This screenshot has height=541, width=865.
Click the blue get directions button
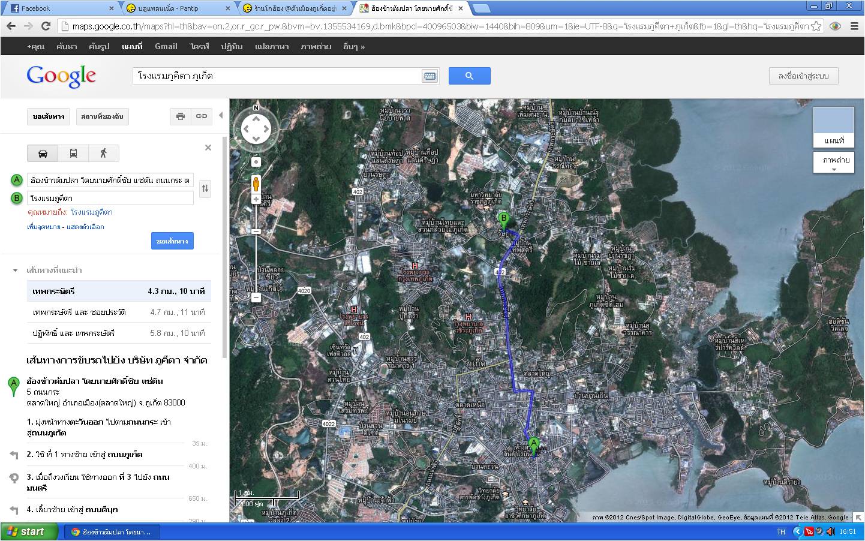pyautogui.click(x=172, y=241)
